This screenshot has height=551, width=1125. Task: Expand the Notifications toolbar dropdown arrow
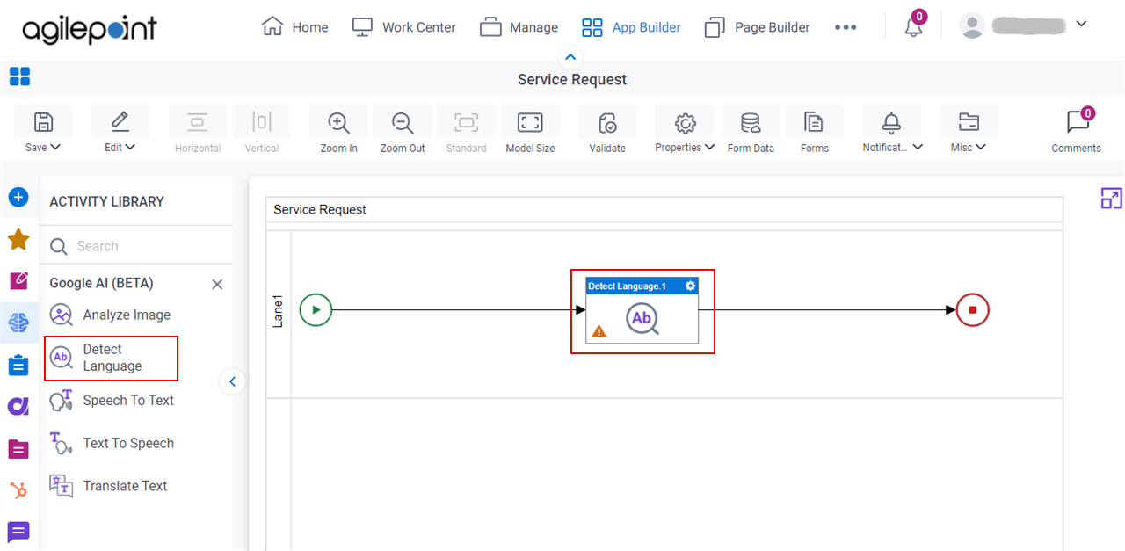click(x=918, y=147)
